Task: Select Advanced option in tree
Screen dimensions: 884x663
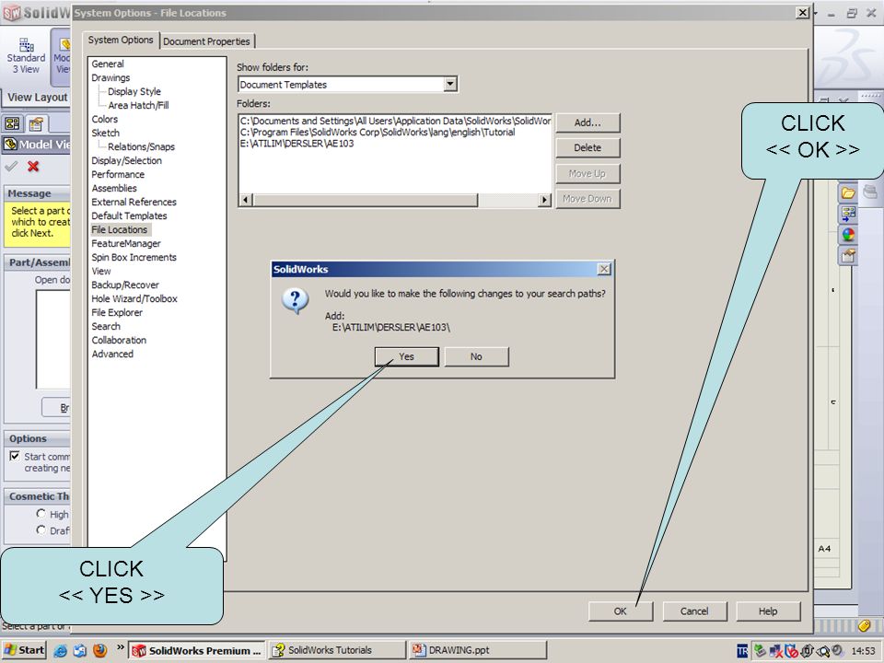Action: (x=112, y=354)
